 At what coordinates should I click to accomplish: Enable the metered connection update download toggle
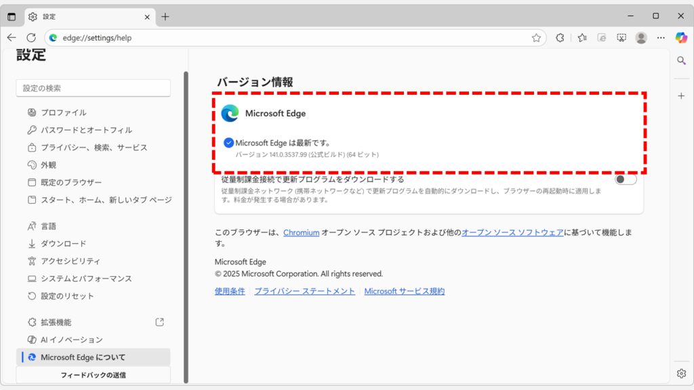[626, 179]
